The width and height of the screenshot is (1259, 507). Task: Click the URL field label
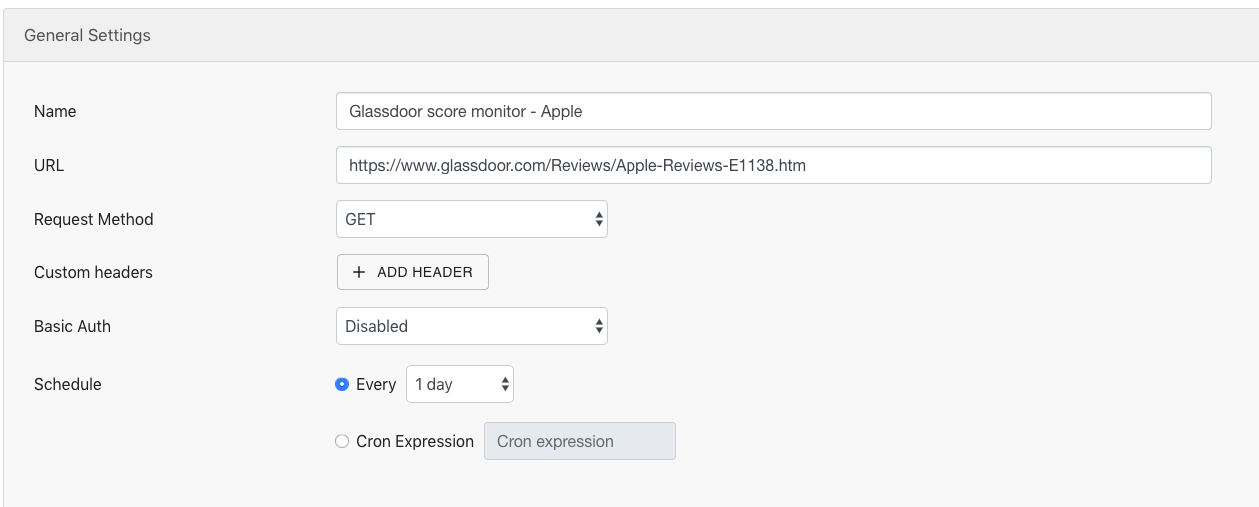click(49, 165)
